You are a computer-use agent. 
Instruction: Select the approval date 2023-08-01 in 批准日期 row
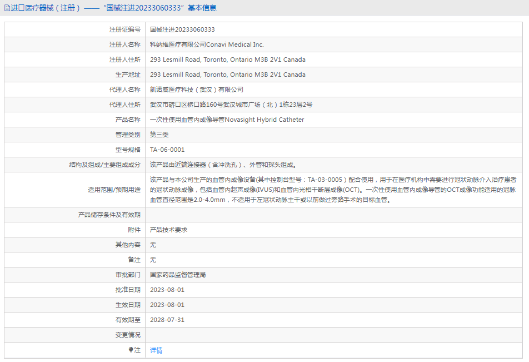click(167, 290)
